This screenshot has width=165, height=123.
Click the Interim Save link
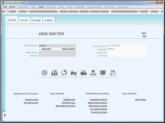(140, 100)
